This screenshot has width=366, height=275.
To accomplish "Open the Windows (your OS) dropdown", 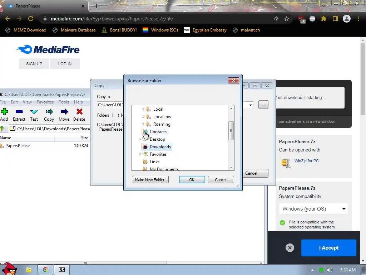I will 313,209.
